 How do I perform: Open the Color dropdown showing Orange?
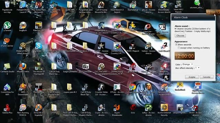188,64
